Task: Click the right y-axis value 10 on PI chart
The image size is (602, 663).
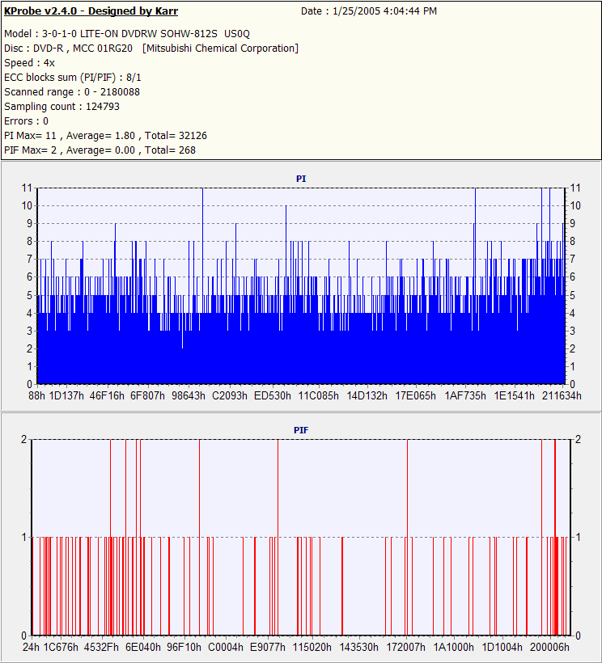Action: pyautogui.click(x=575, y=206)
